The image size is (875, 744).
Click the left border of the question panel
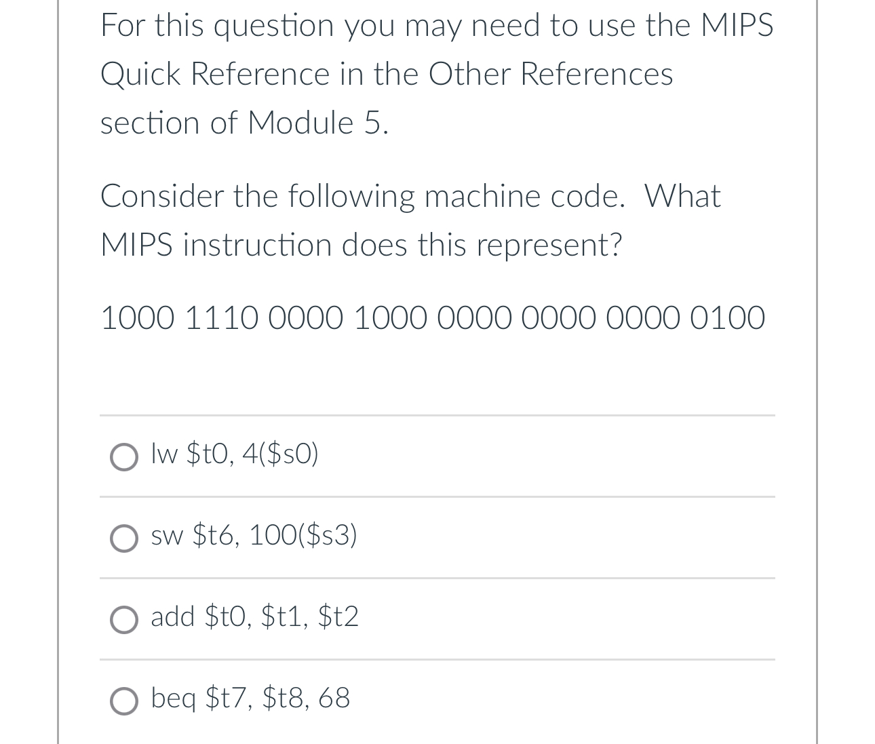click(x=57, y=373)
